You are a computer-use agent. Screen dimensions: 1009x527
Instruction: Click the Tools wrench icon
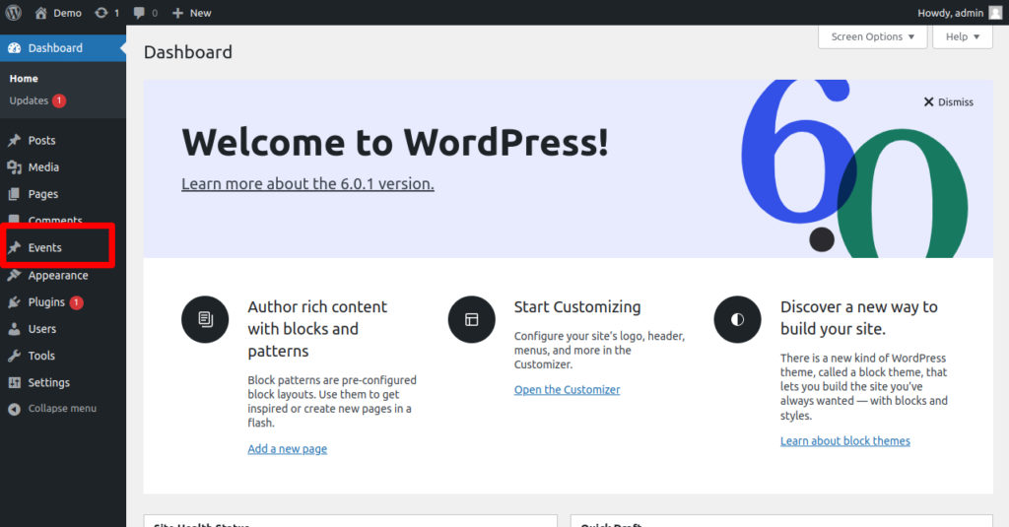pyautogui.click(x=14, y=356)
